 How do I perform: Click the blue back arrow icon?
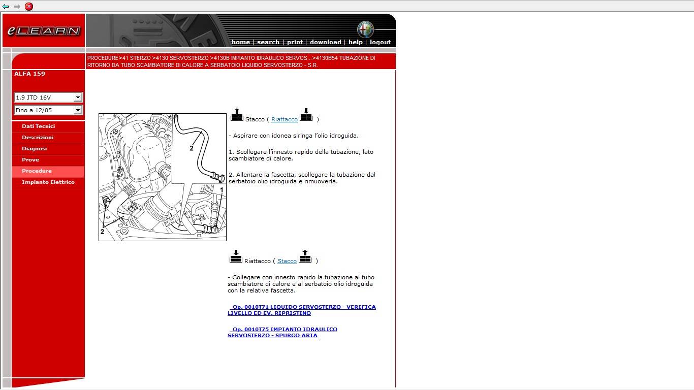[x=6, y=7]
